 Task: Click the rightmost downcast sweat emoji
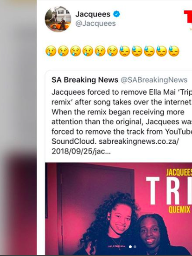click(x=174, y=51)
